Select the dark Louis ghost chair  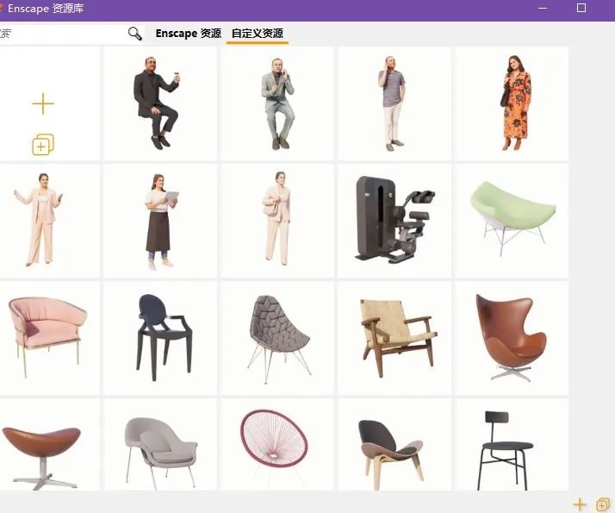click(x=160, y=338)
